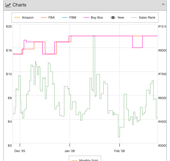This screenshot has width=170, height=161.
Task: Toggle the Sales Rank series in legend
Action: (x=143, y=18)
